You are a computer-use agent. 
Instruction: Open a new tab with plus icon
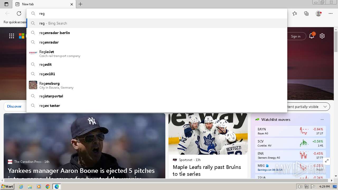tap(81, 4)
